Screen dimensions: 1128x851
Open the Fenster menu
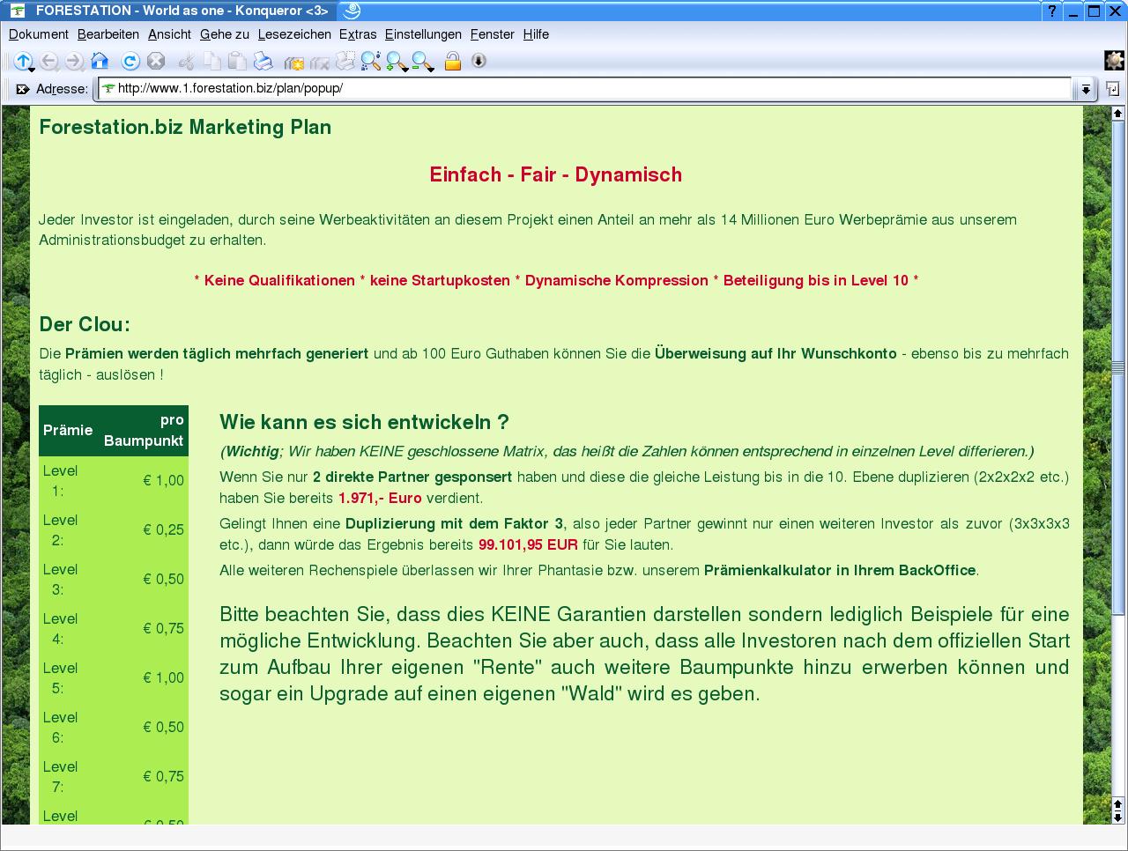pos(493,34)
